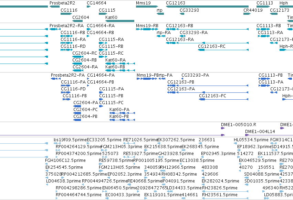Viewport: 293px width, 200px height.
Task: Open transcript CG33293-RA label
Action: (193, 32)
